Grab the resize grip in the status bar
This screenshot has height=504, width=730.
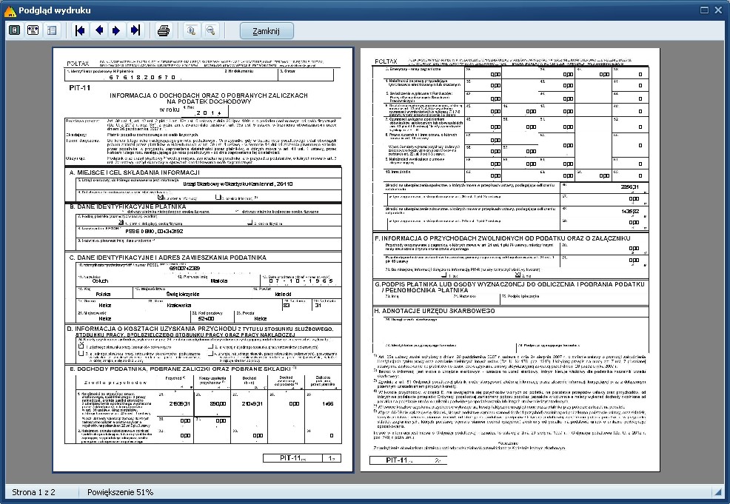point(717,492)
